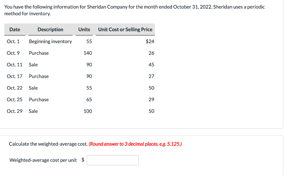The width and height of the screenshot is (284, 175).
Task: Select the Oct. 11 Sale row
Action: click(x=33, y=64)
